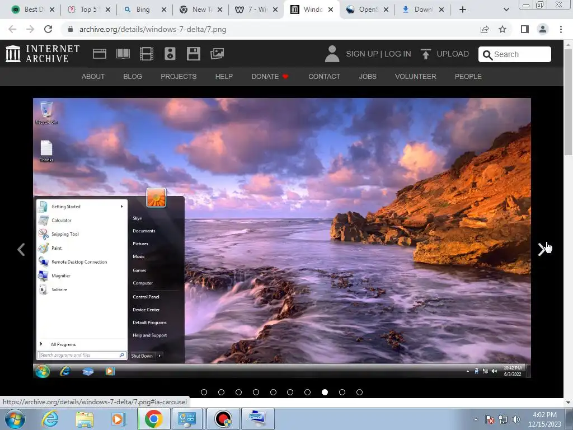Image resolution: width=573 pixels, height=430 pixels.
Task: Open the DONATE link
Action: click(270, 76)
